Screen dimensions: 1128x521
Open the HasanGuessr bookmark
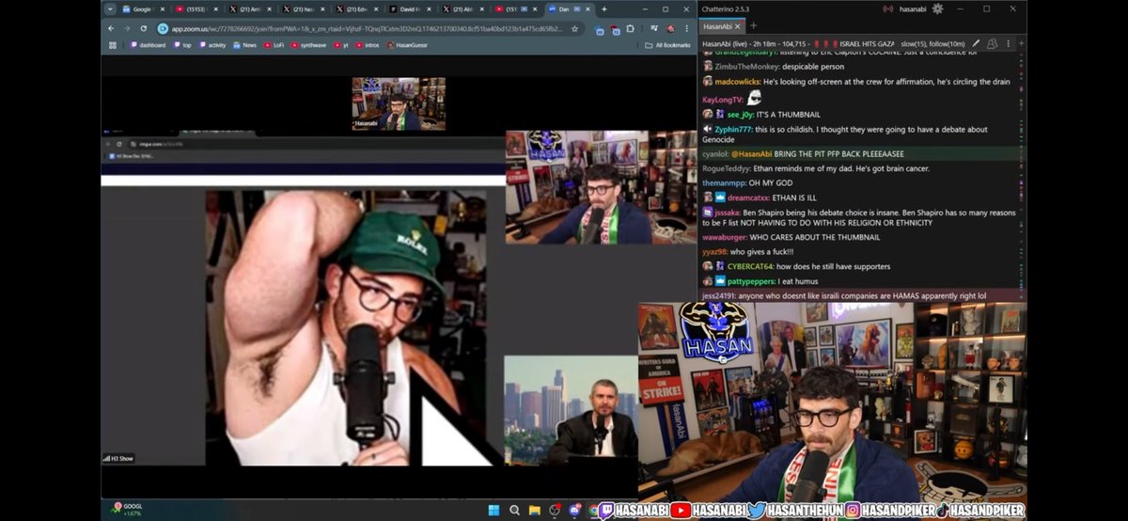tap(408, 44)
